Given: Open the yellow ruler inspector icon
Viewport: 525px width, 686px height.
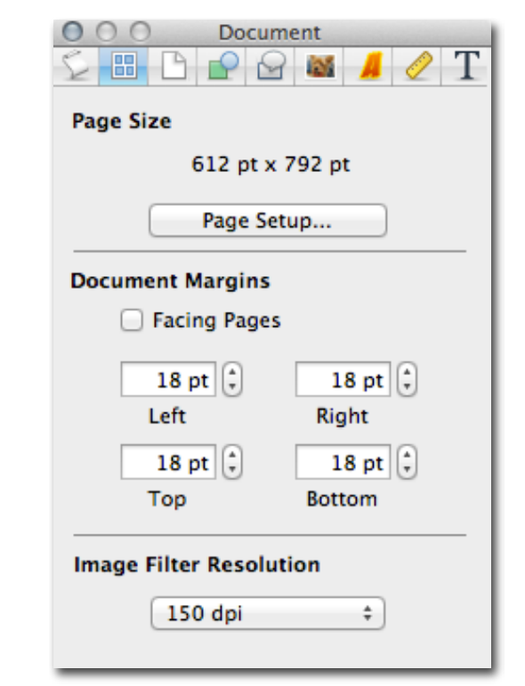Looking at the screenshot, I should (418, 66).
